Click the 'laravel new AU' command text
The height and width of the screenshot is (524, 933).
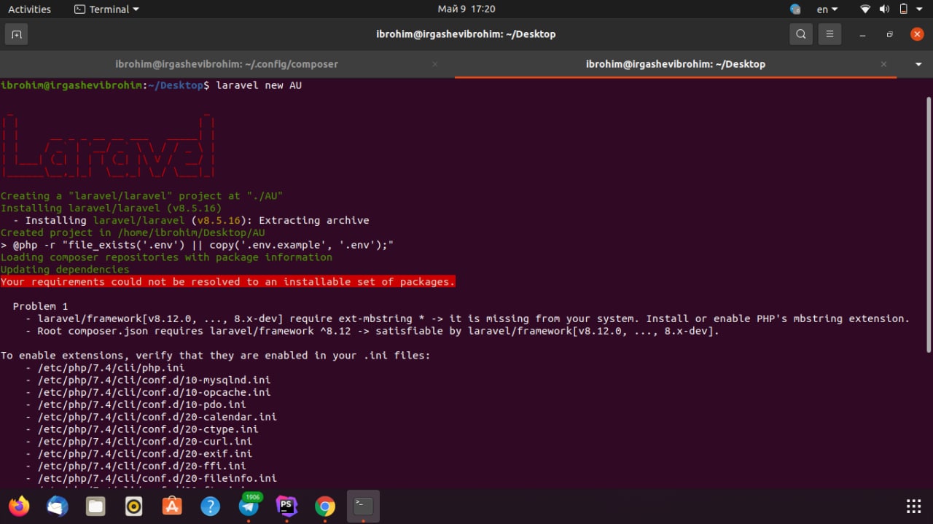259,85
